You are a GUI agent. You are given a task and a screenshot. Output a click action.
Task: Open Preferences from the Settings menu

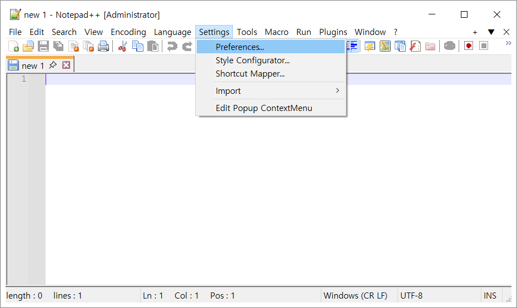click(x=271, y=47)
